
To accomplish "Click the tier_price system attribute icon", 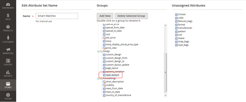I will click(104, 38).
